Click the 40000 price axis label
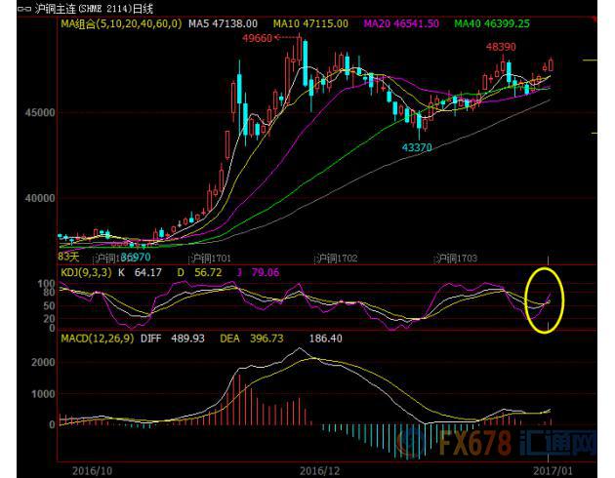This screenshot has height=478, width=615. [40, 198]
